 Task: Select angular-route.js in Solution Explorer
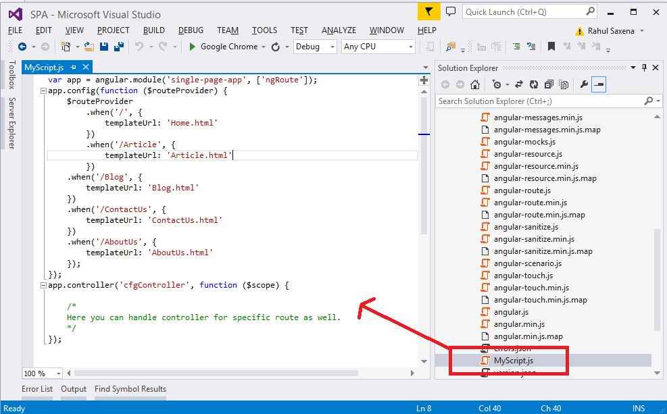[522, 190]
